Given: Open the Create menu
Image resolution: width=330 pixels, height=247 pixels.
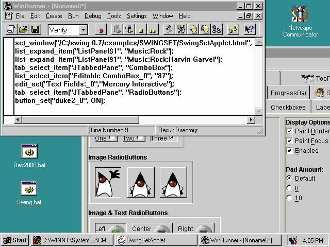Looking at the screenshot, I should [x=54, y=16].
